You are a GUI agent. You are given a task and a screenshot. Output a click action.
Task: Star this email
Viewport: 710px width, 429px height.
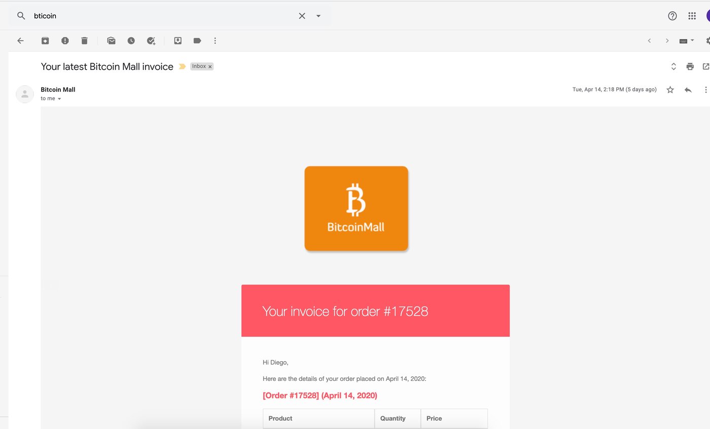[670, 90]
